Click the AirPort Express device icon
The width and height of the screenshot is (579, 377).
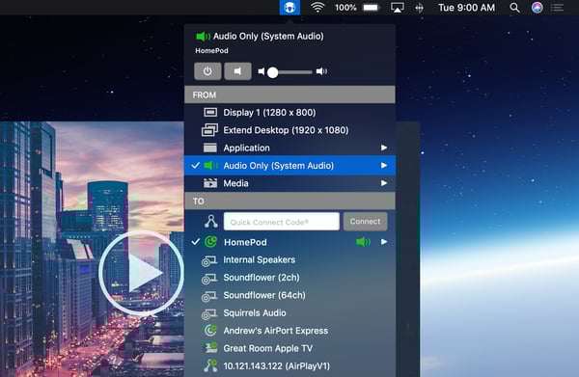(210, 330)
